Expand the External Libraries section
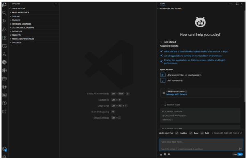246x159 pixels. (x=34, y=24)
